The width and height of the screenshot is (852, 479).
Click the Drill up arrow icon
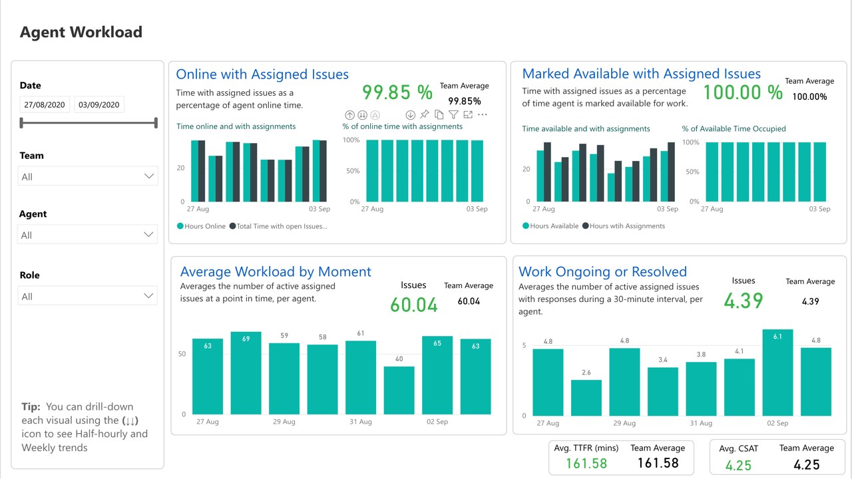[x=350, y=115]
